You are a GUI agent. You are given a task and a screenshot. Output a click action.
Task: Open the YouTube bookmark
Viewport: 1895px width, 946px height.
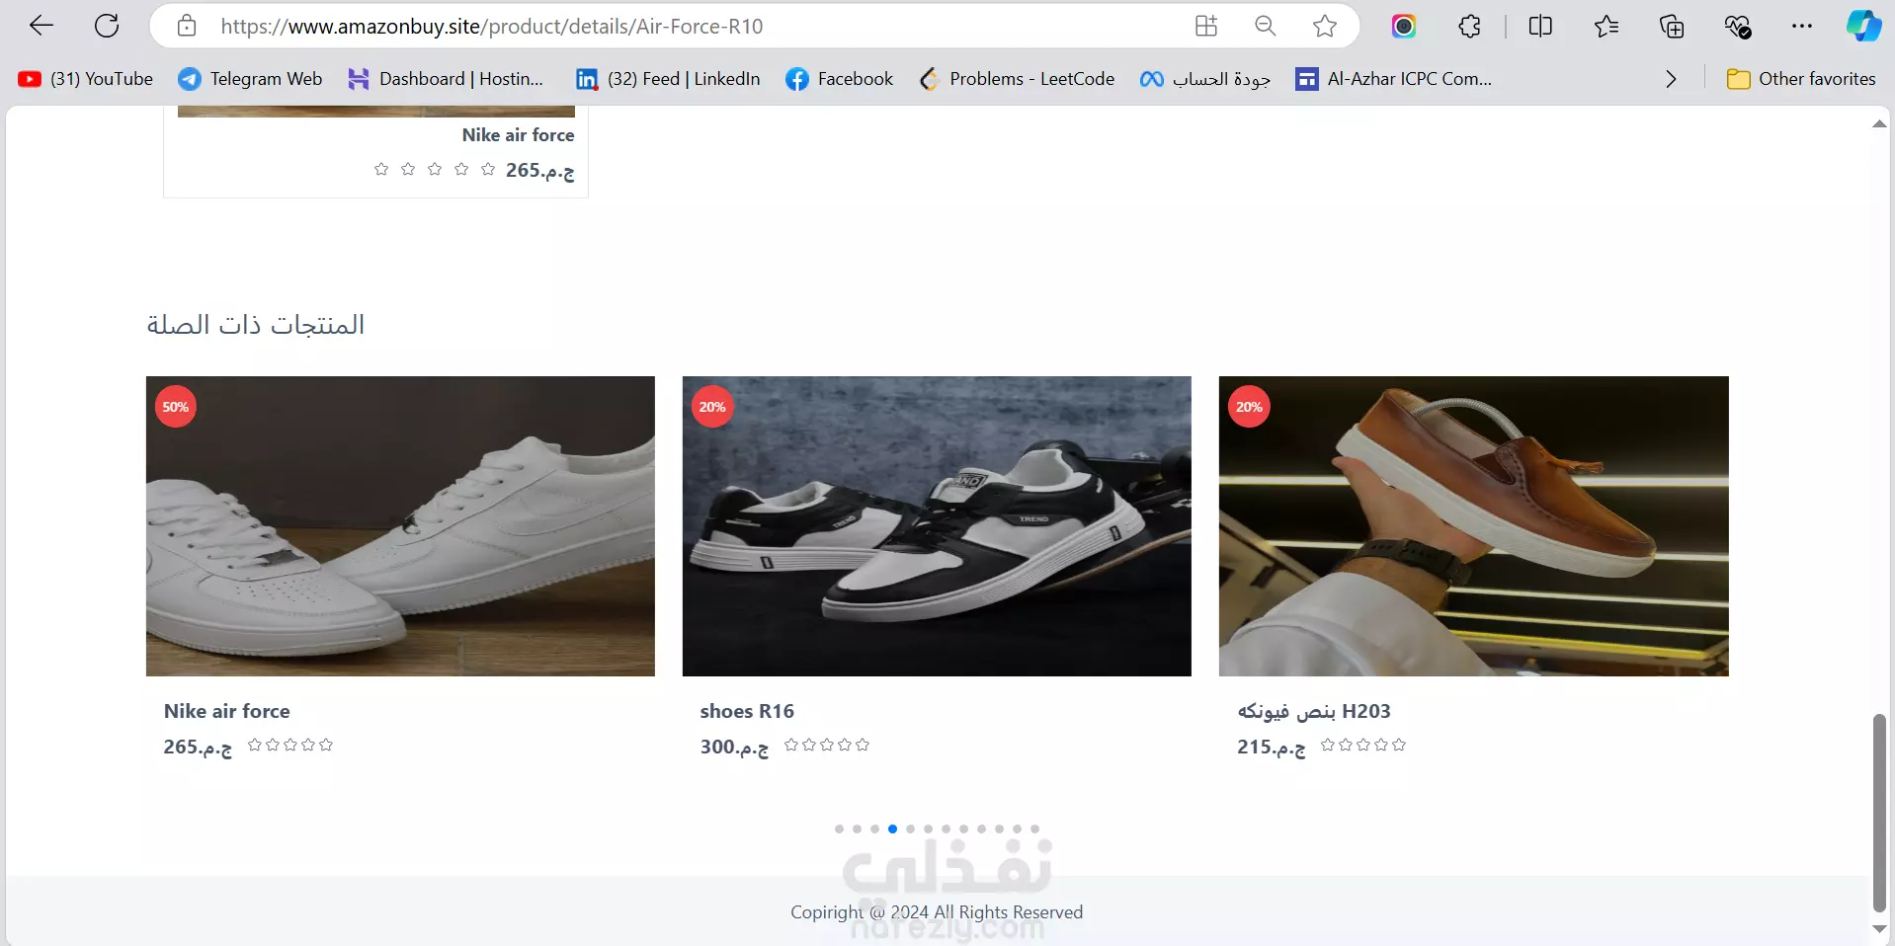click(86, 79)
